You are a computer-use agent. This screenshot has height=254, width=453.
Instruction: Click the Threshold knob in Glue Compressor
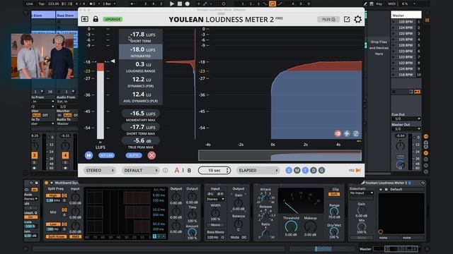(x=291, y=226)
